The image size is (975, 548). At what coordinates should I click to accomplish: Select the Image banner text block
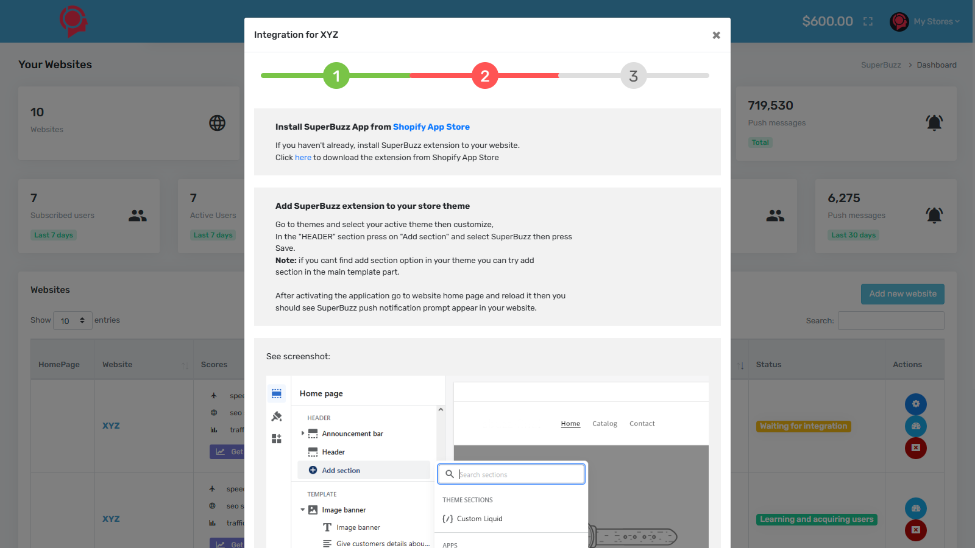358,527
